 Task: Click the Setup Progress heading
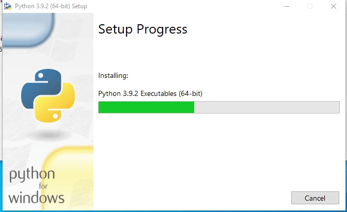coord(143,29)
